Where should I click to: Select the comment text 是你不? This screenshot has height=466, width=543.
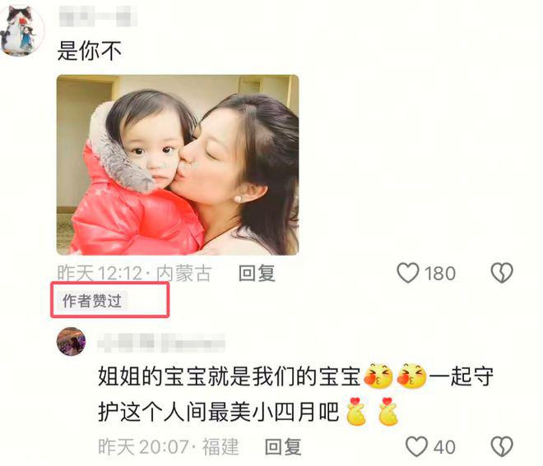point(90,51)
